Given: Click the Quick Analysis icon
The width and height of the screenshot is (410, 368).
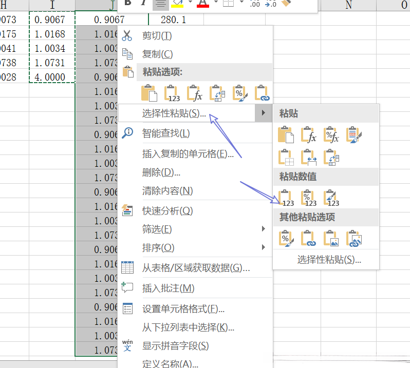Looking at the screenshot, I should point(127,210).
